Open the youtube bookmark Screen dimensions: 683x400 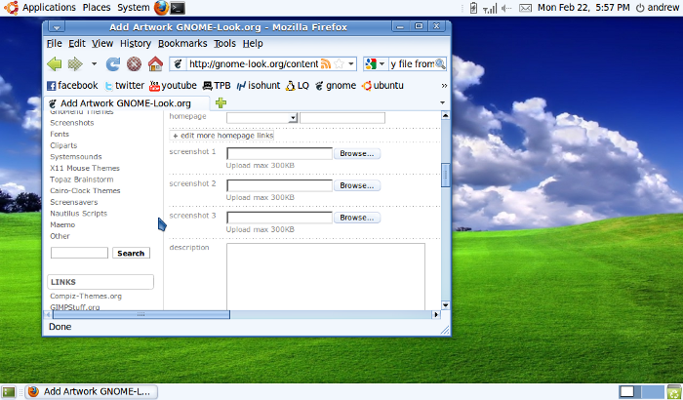coord(173,86)
